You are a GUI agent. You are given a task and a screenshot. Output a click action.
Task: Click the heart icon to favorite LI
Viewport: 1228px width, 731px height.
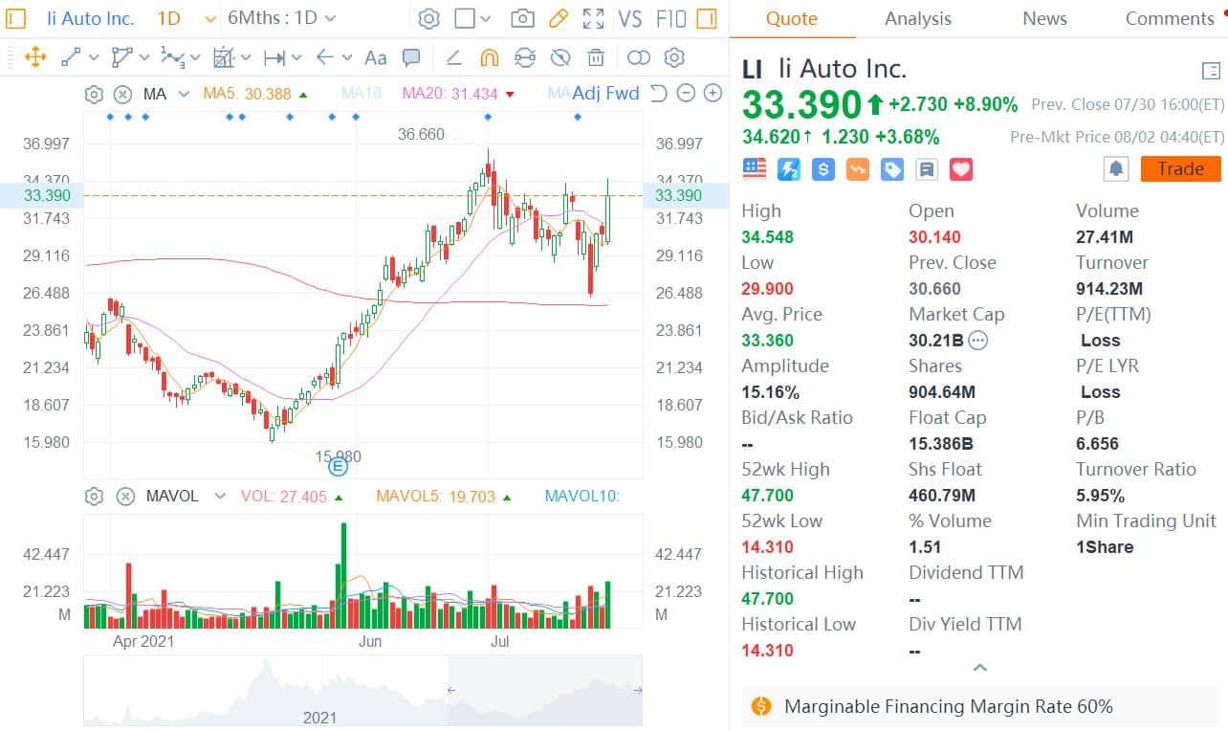tap(960, 168)
